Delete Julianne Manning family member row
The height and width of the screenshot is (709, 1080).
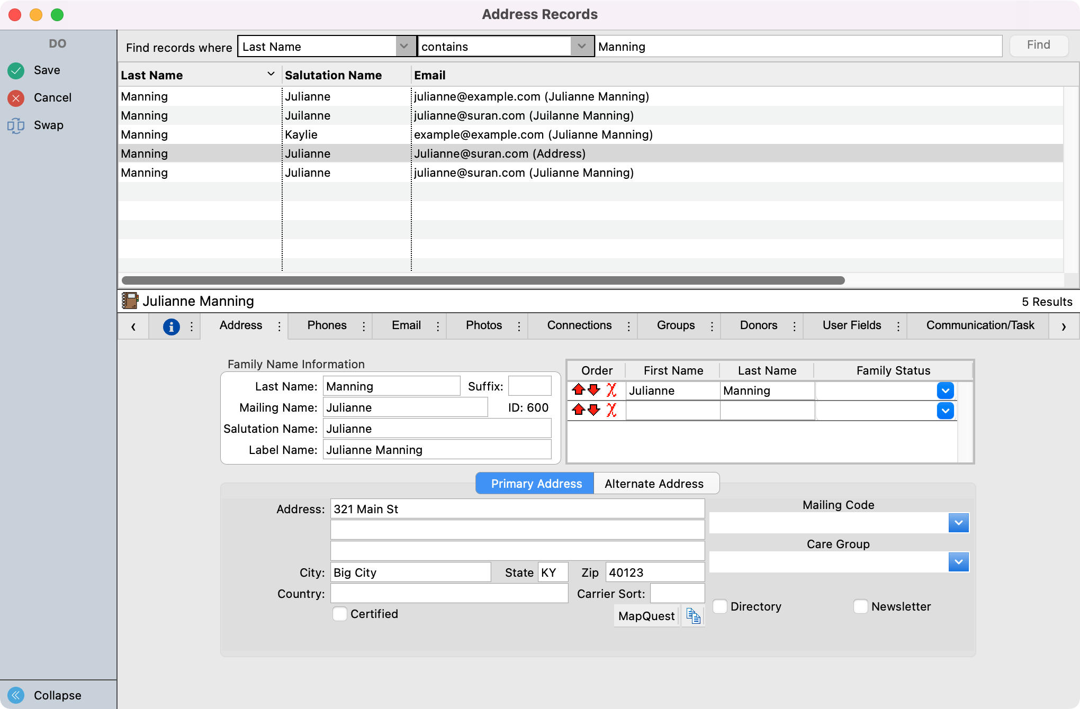611,390
